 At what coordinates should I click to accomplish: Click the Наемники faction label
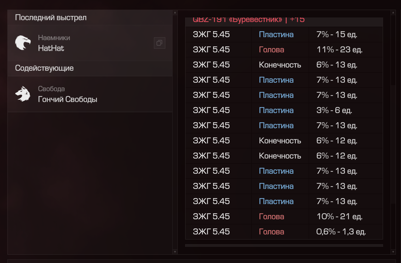[x=54, y=38]
